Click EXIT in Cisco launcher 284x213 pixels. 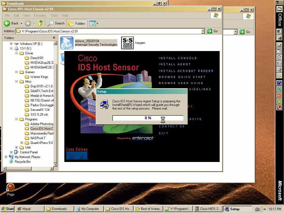[164, 133]
